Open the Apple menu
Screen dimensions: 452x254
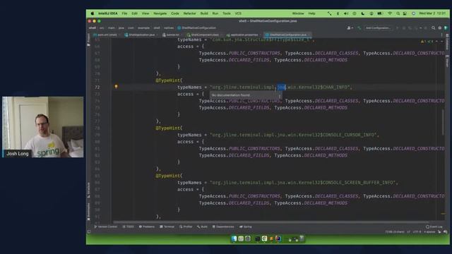tap(93, 13)
